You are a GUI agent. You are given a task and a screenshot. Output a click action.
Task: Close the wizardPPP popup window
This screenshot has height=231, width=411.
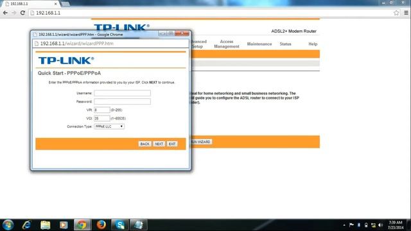[x=182, y=33]
